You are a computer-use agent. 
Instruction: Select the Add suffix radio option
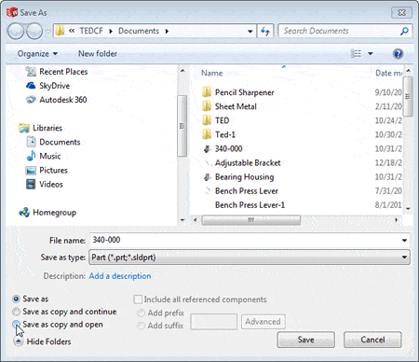tap(141, 326)
